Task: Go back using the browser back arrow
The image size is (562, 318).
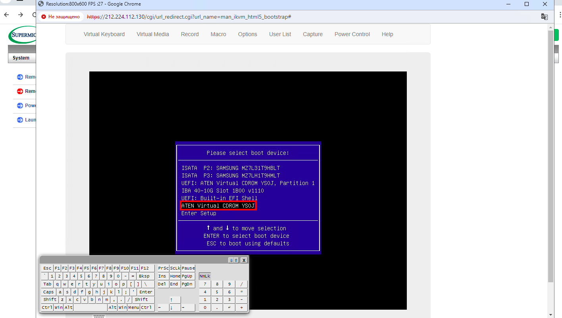Action: click(7, 15)
